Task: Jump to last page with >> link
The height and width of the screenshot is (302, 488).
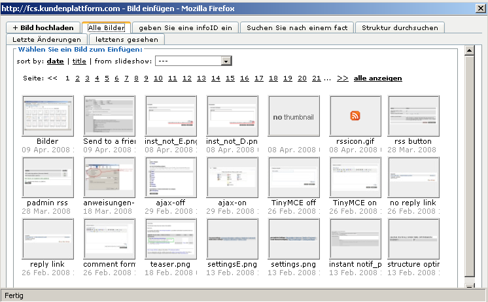Action: coord(343,78)
